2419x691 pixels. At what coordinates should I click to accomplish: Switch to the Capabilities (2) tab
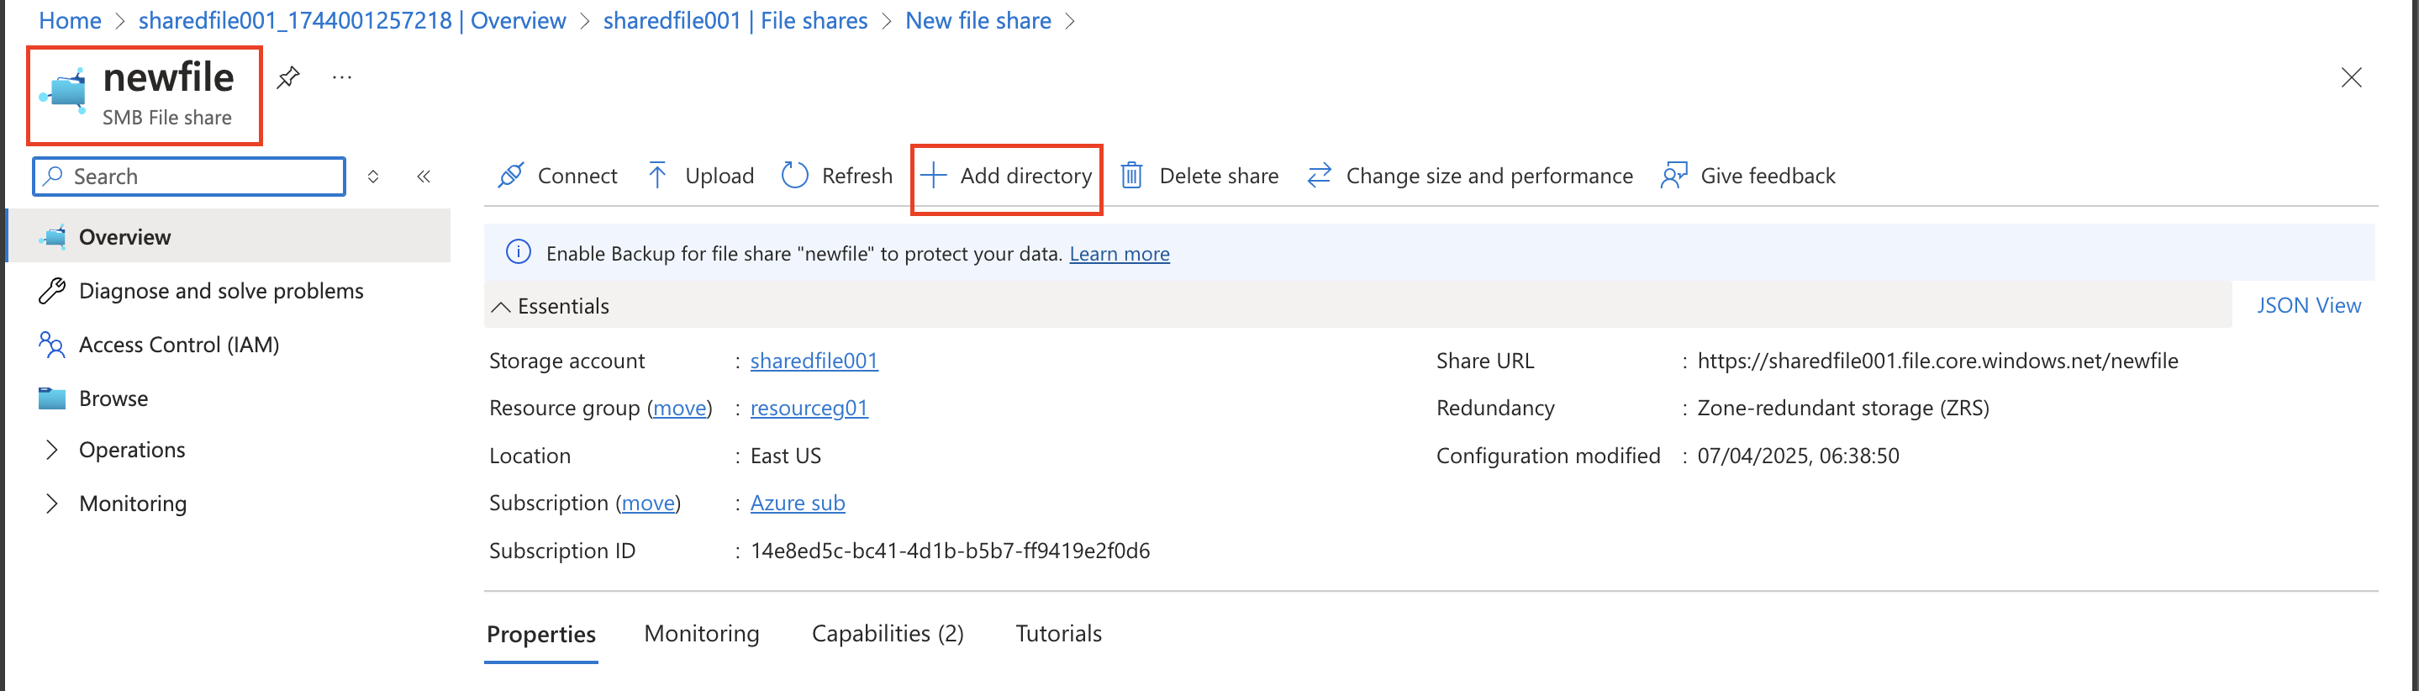click(888, 634)
